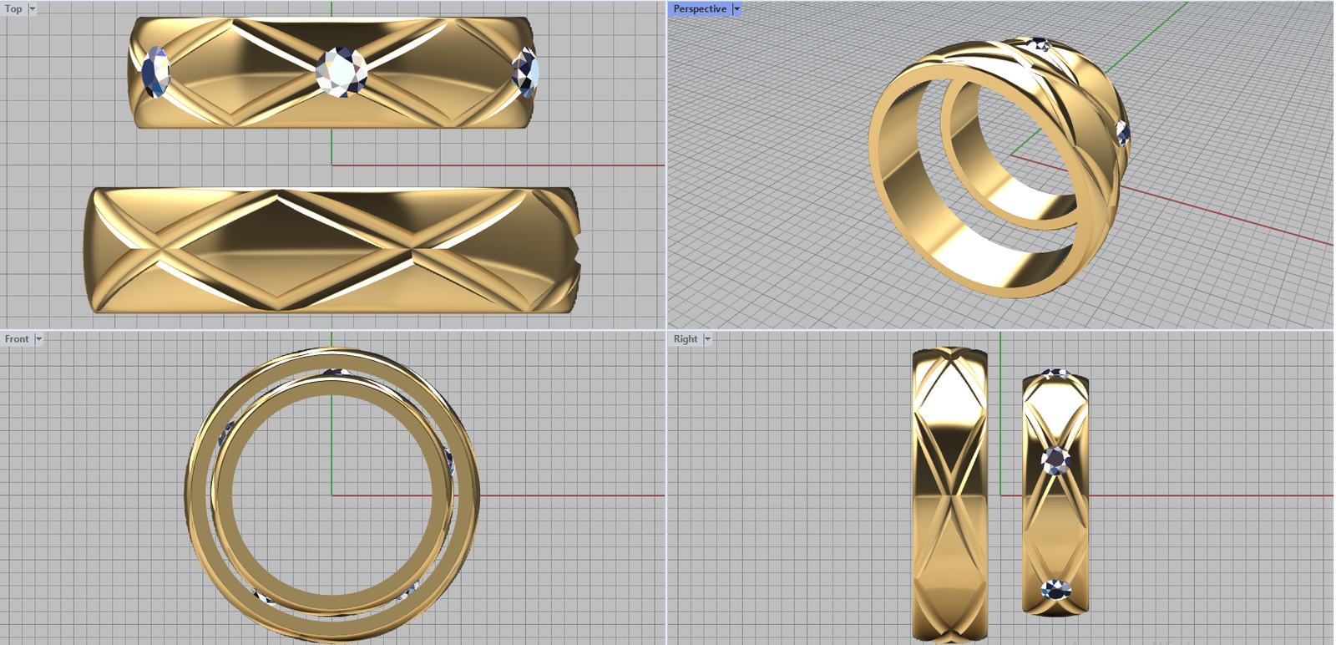Select the Right viewport title label

(x=686, y=339)
